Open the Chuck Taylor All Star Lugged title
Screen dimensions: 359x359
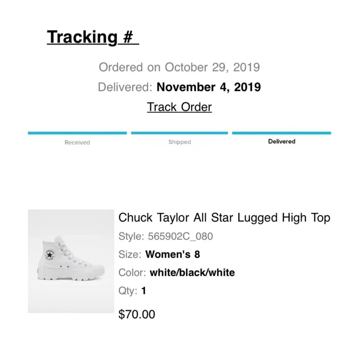coord(224,218)
